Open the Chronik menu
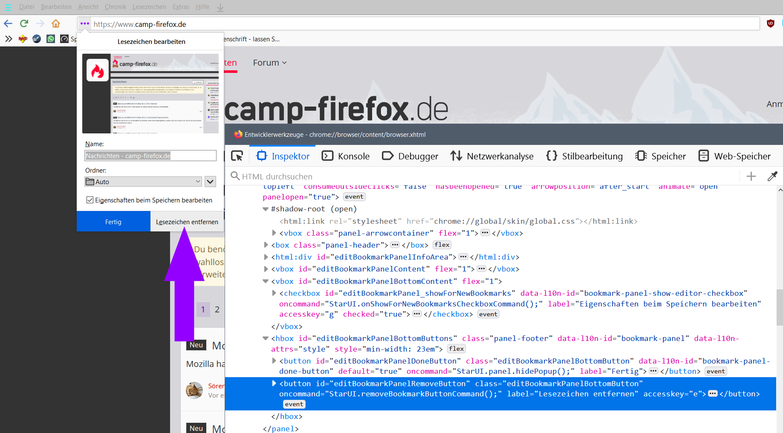The height and width of the screenshot is (433, 783). (116, 7)
